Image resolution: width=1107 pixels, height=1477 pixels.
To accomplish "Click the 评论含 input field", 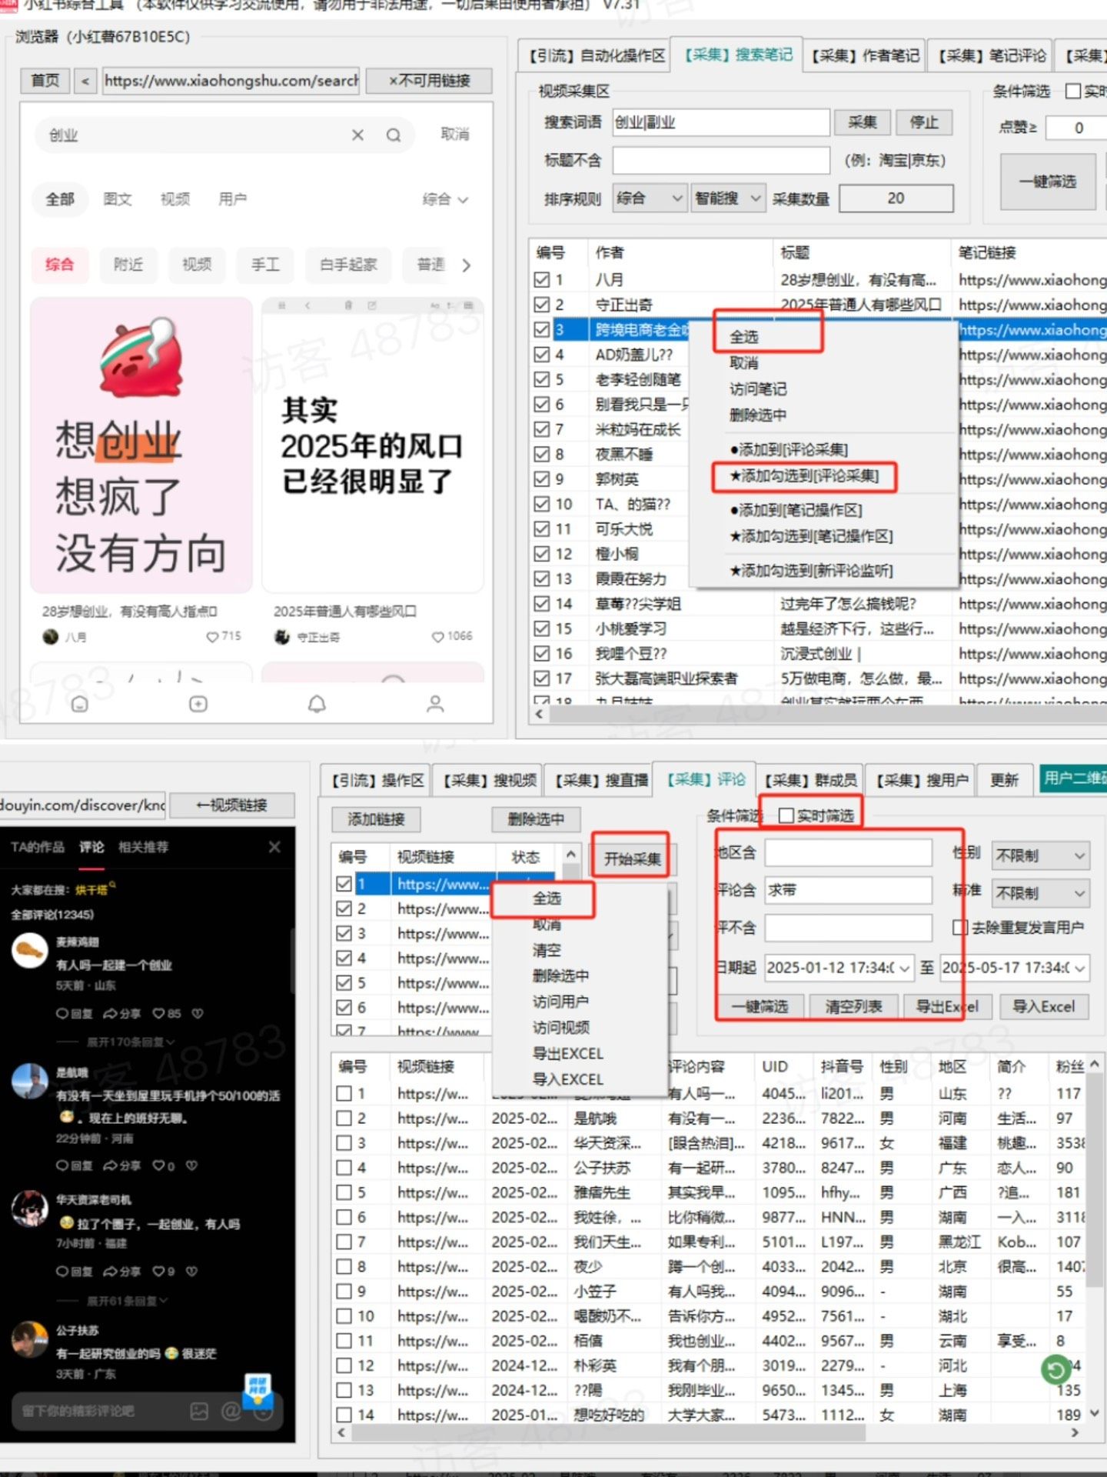I will (x=848, y=890).
